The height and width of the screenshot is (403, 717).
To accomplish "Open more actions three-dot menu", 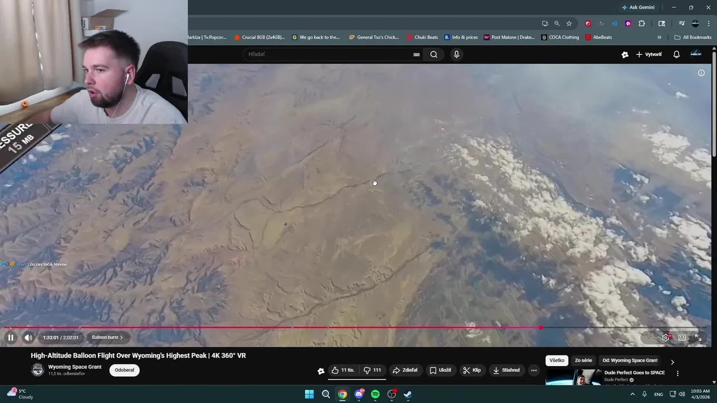I will pyautogui.click(x=533, y=370).
